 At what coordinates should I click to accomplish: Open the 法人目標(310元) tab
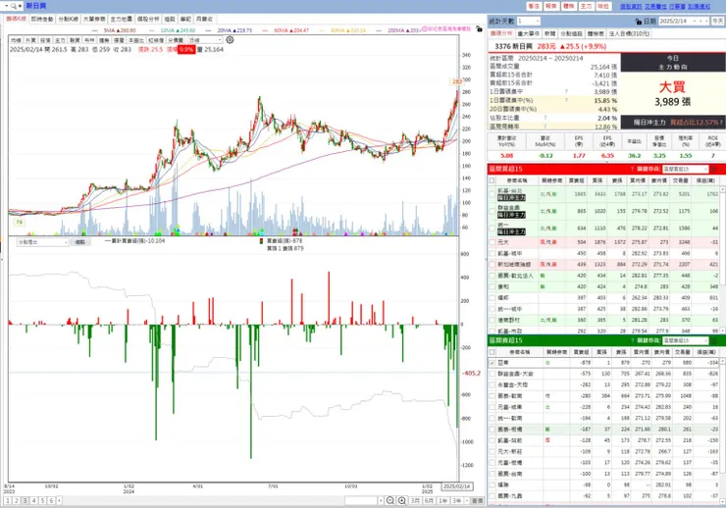click(629, 33)
